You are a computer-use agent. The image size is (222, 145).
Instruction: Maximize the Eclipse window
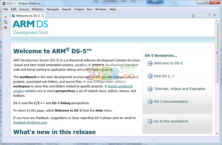click(x=206, y=3)
